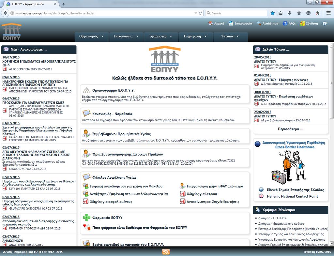Open ΔΕΛΤΙΟ ΤΥΠΟΥ - Παράταση συμβάσεων παρόχων

click(283, 98)
